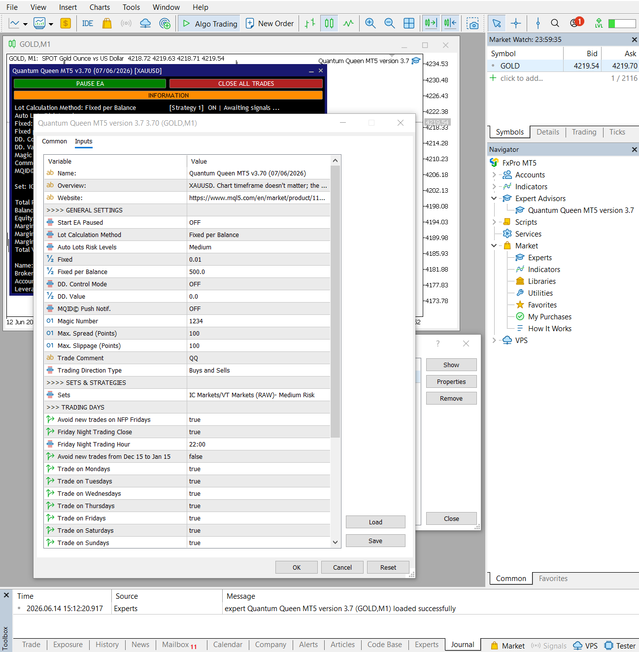Open the chart profiles toolbar icon
Screen dimensions: 639x652
coord(39,23)
